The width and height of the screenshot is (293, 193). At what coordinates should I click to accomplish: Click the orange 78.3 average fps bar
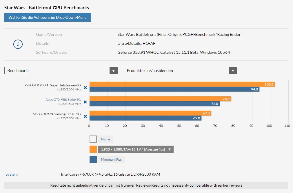pyautogui.click(x=160, y=99)
